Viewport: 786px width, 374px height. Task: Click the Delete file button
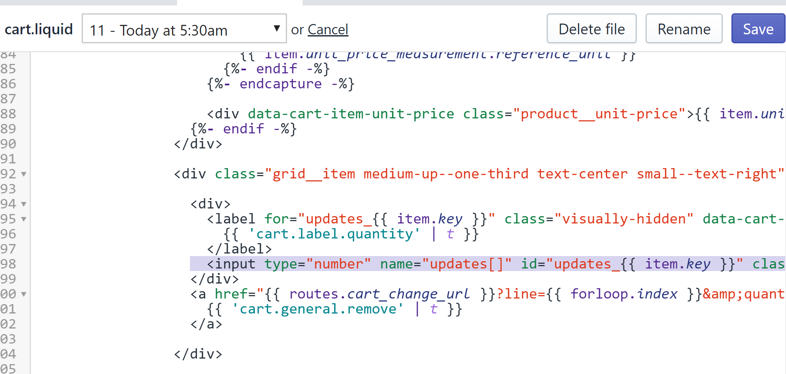(x=591, y=29)
